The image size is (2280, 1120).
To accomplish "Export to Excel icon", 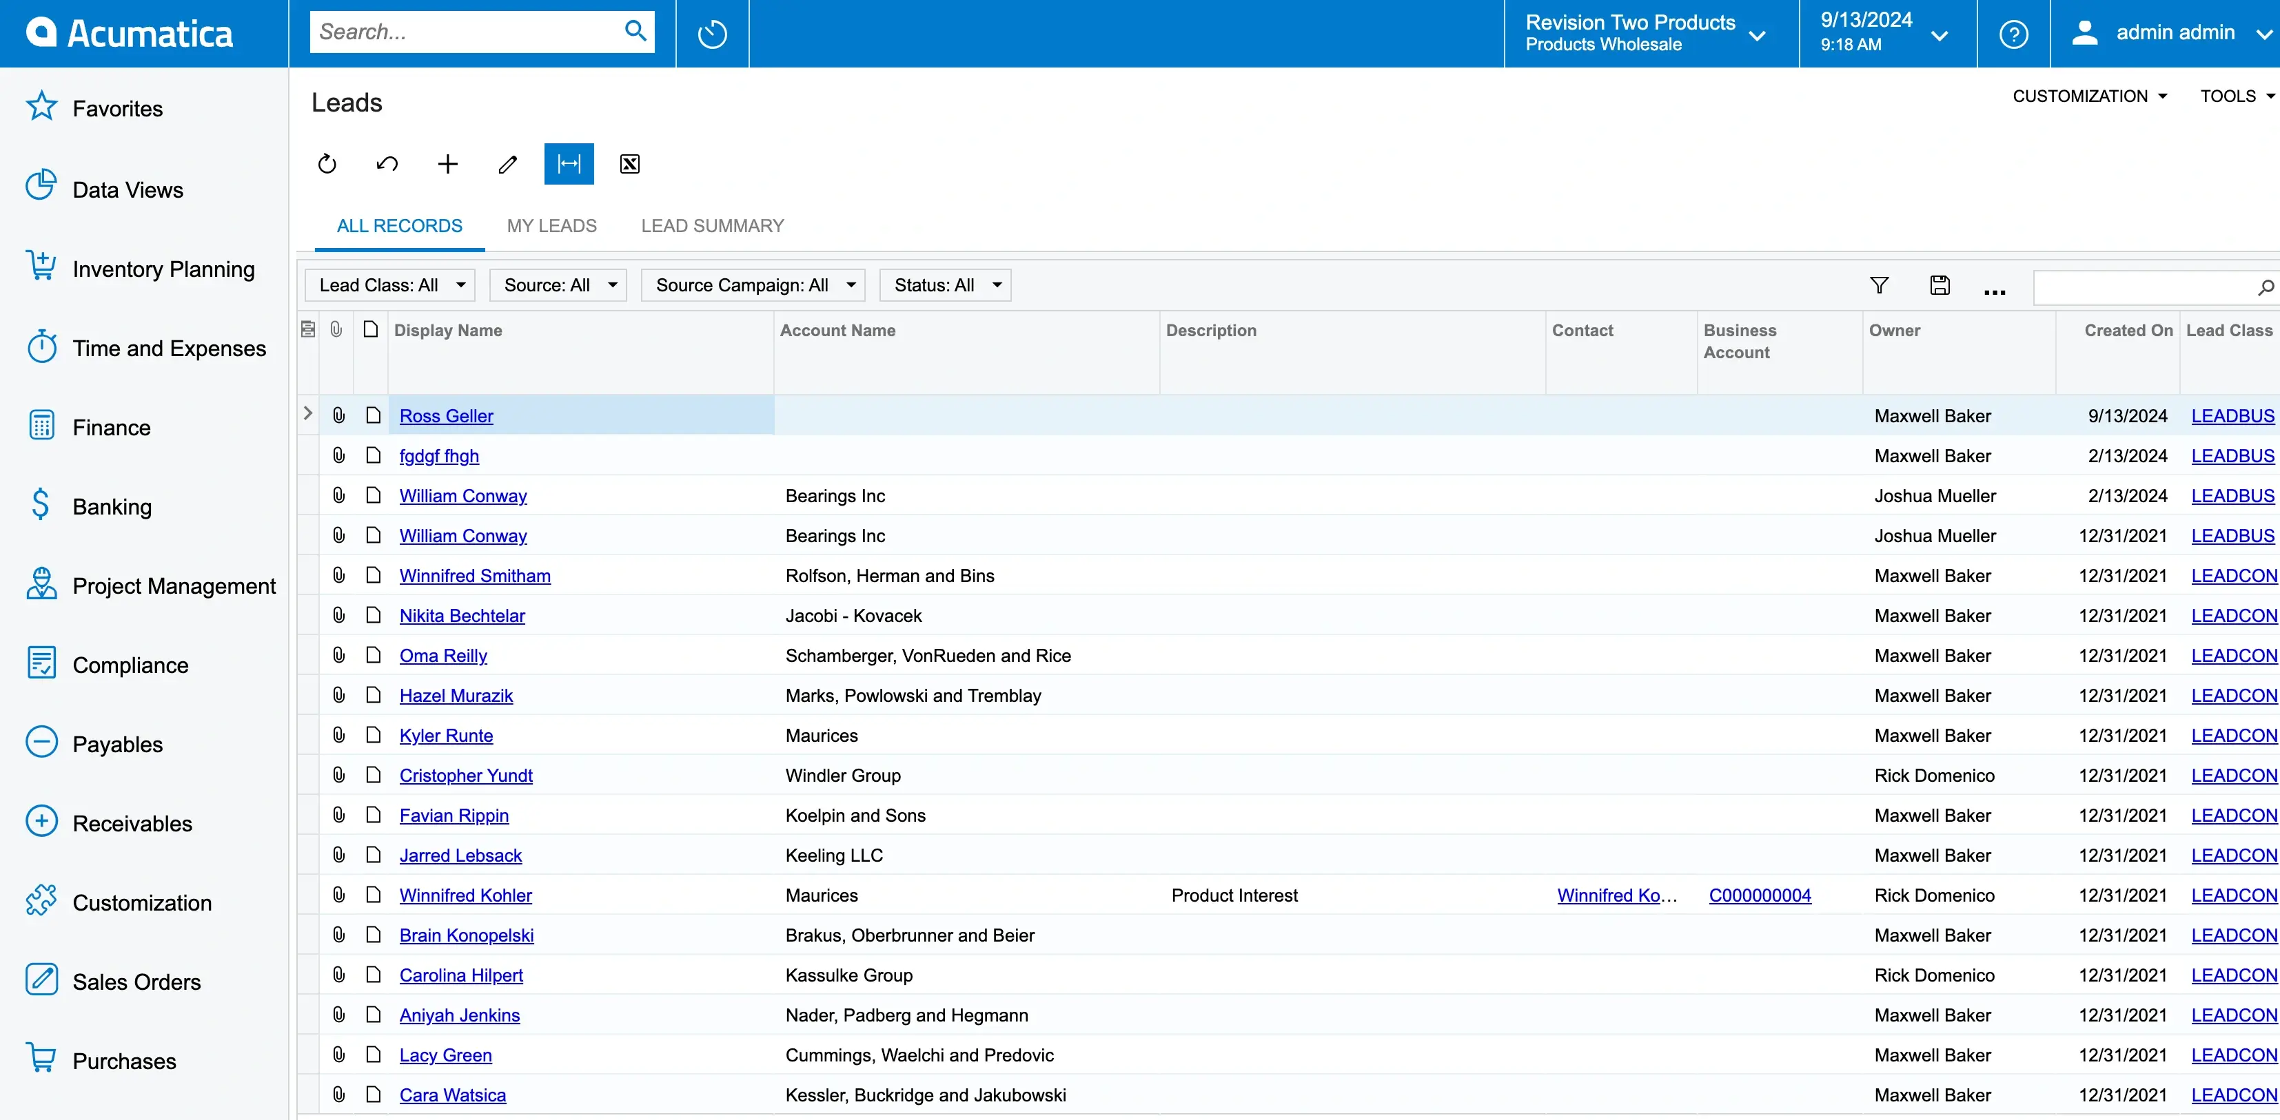I will pyautogui.click(x=630, y=164).
